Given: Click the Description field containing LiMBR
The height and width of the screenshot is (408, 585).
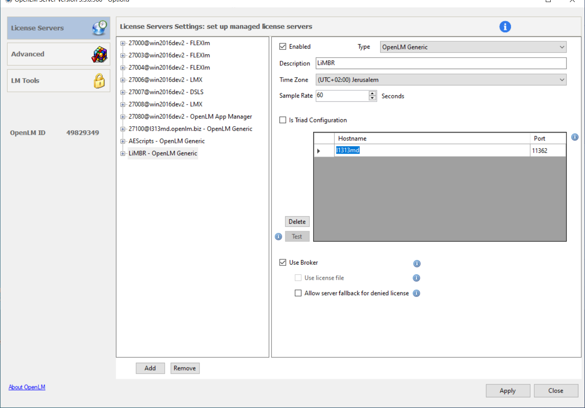Looking at the screenshot, I should click(441, 63).
